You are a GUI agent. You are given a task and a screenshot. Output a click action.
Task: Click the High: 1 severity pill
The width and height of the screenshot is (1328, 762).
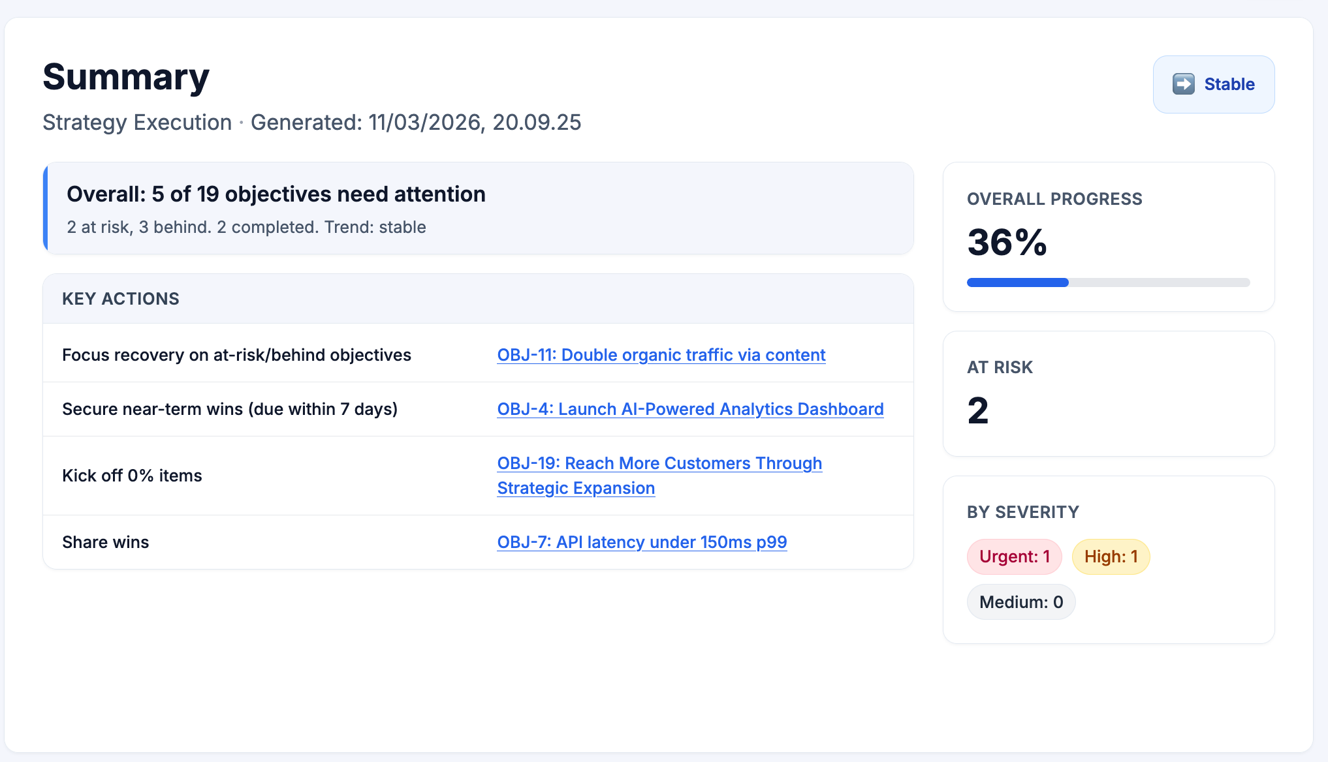coord(1111,556)
